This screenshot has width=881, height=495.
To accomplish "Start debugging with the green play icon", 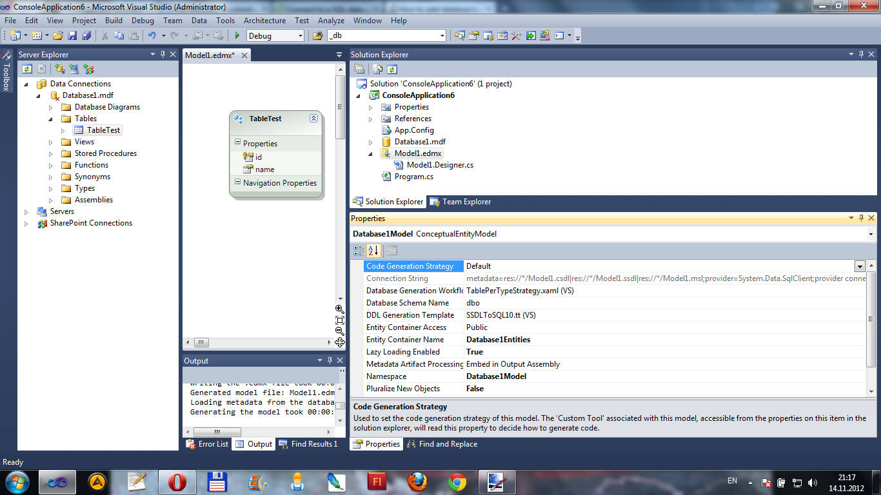I will coord(237,36).
